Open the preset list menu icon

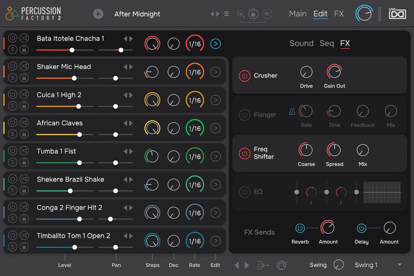click(x=226, y=14)
